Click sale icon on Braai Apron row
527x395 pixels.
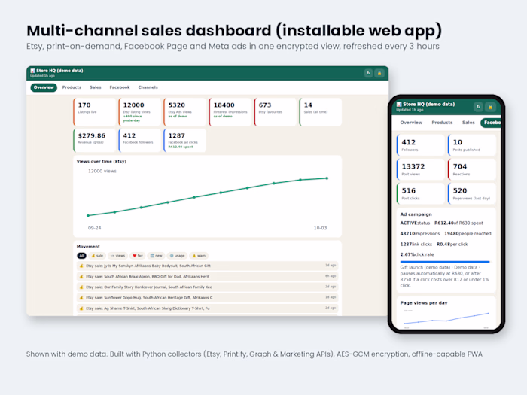[81, 276]
